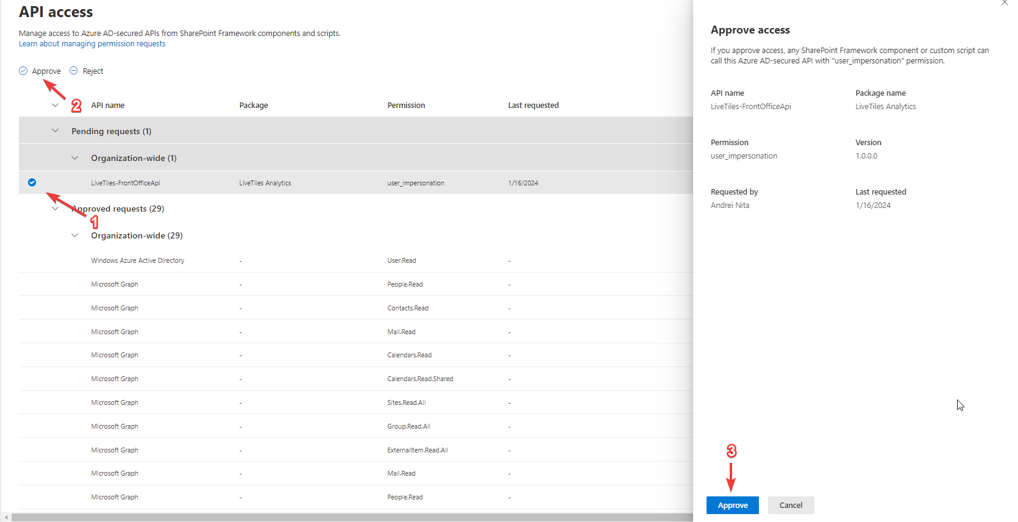
Task: Click the Group.Read.All permission cell
Action: pyautogui.click(x=409, y=426)
